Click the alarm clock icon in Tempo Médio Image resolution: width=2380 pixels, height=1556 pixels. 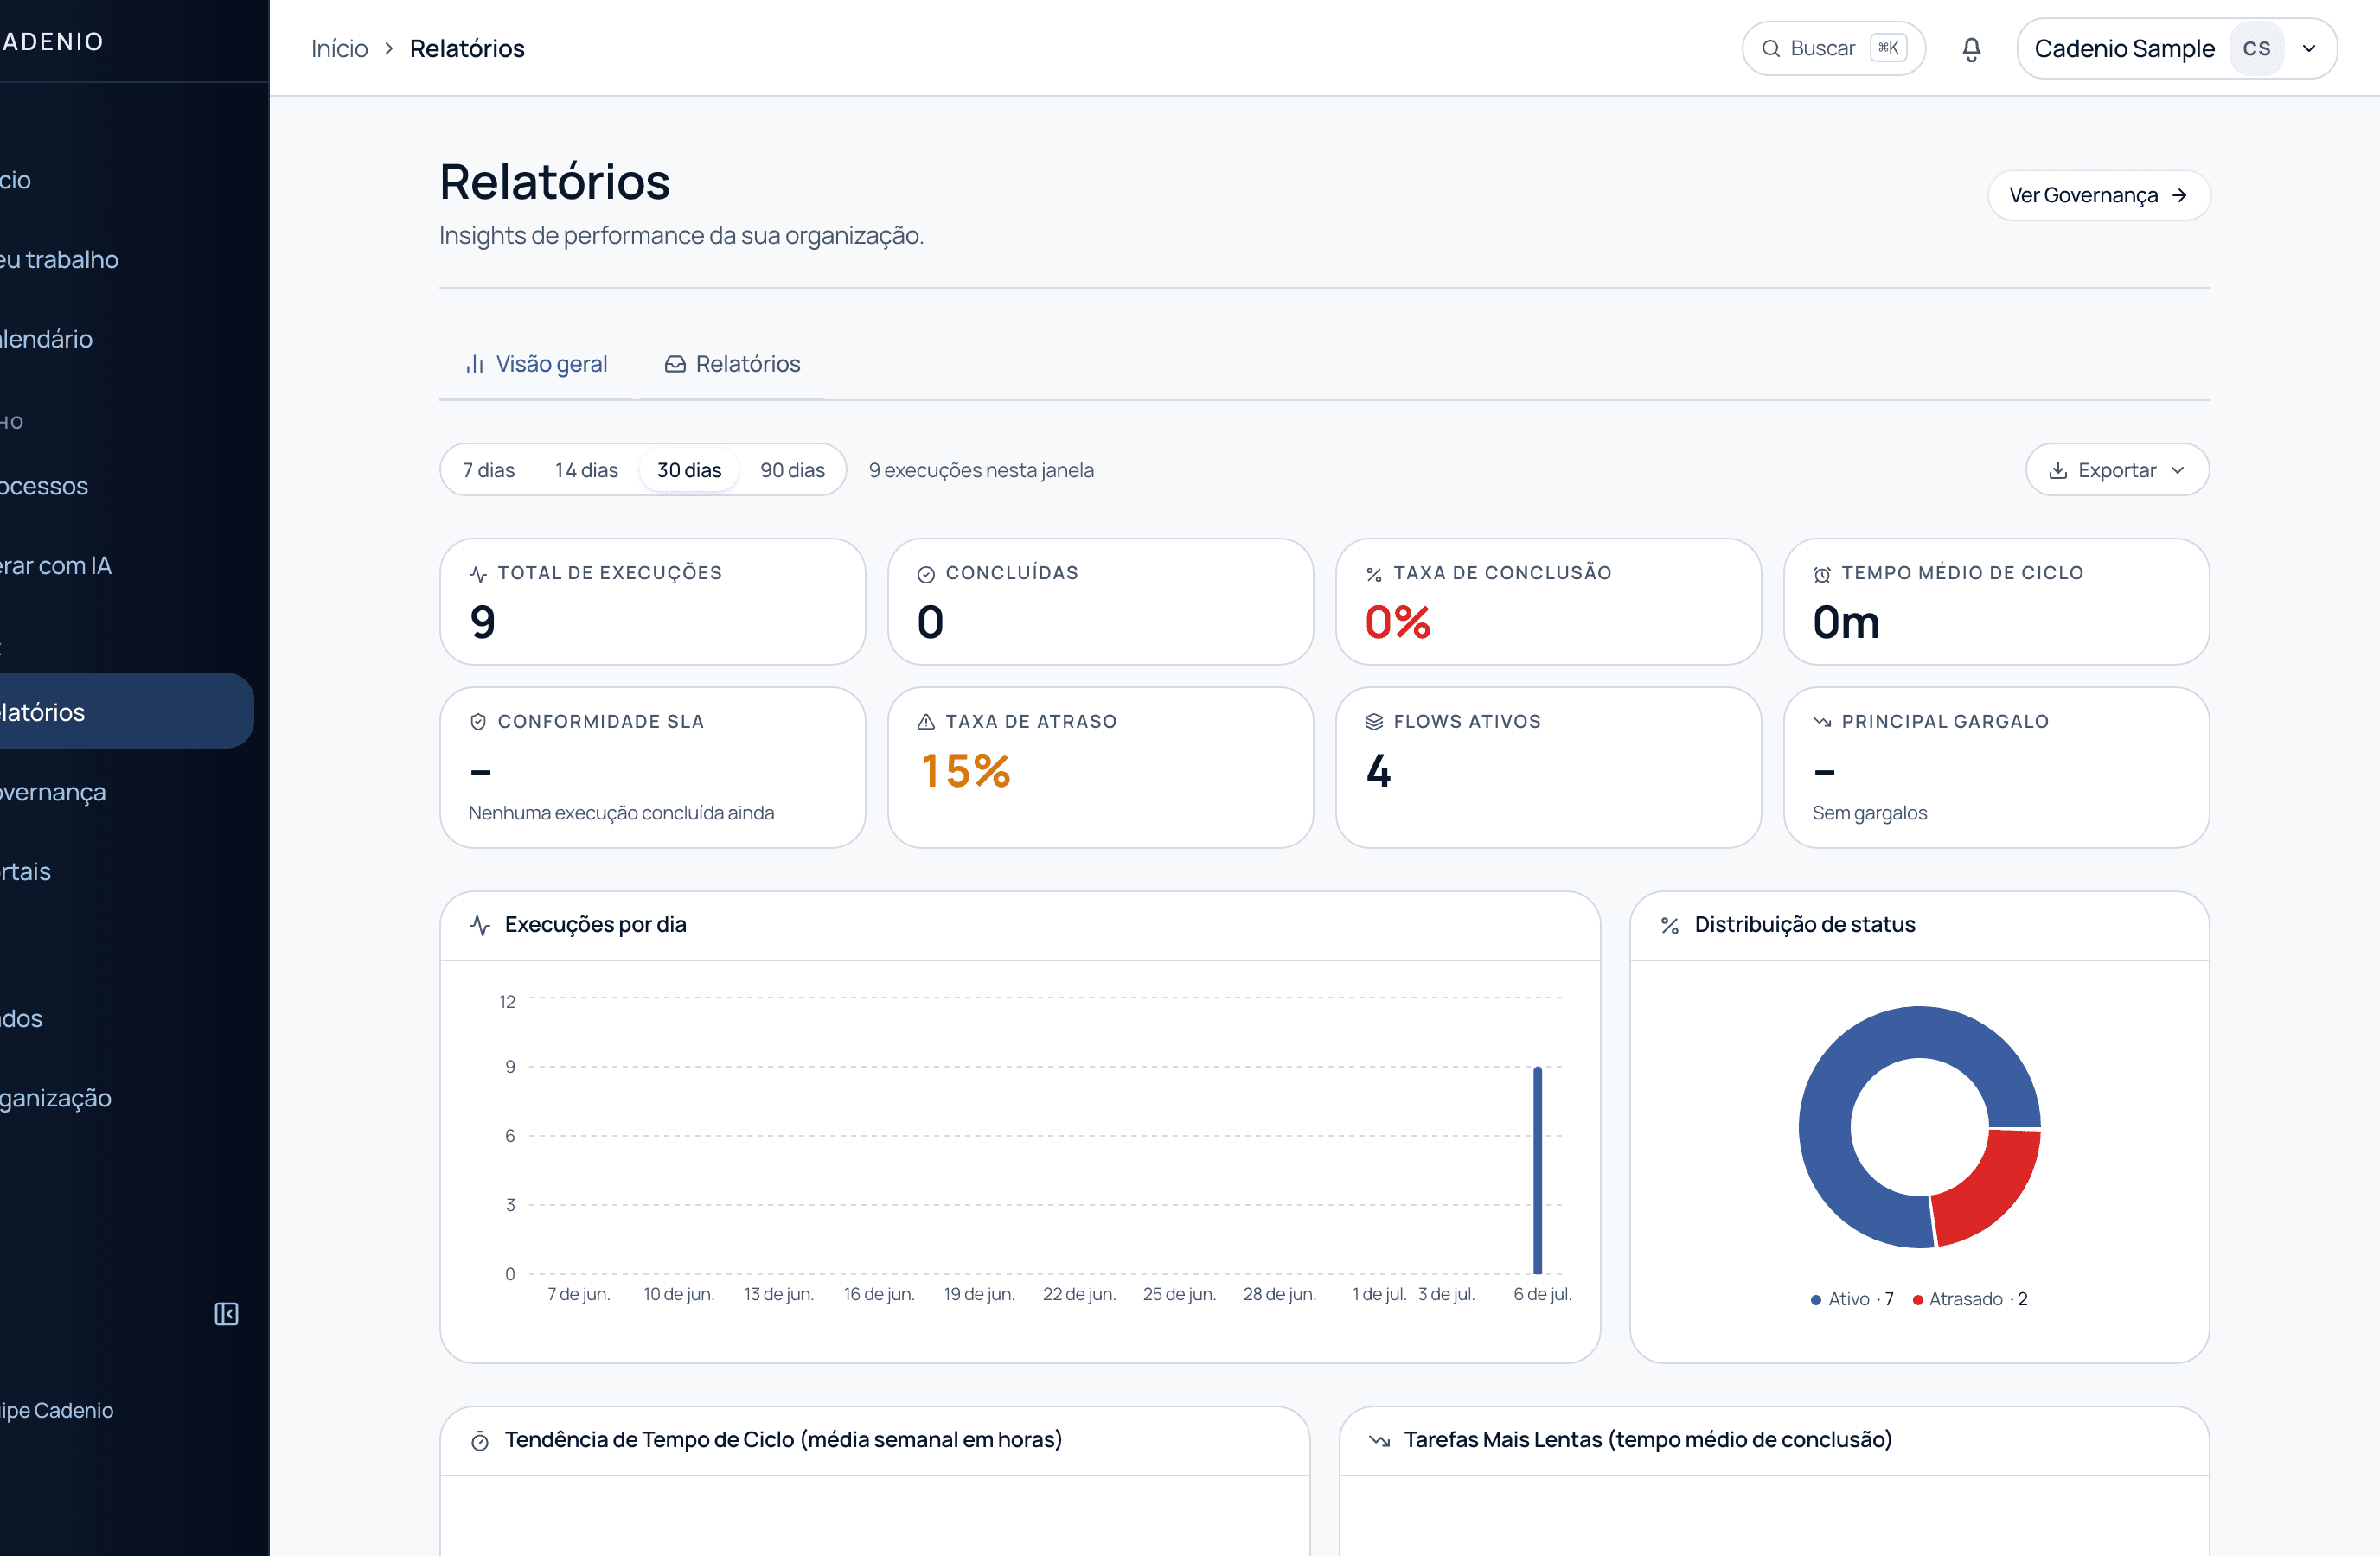1822,575
